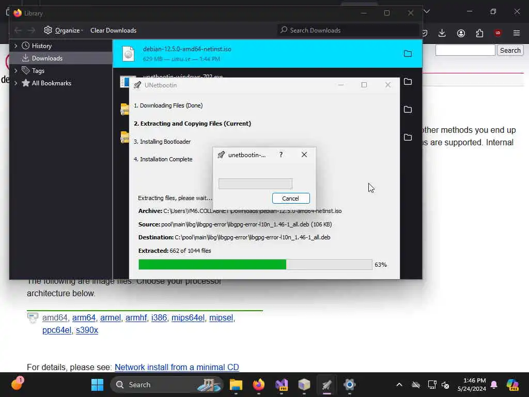Open Firefox downloads panel icon
This screenshot has width=529, height=397.
point(442,33)
